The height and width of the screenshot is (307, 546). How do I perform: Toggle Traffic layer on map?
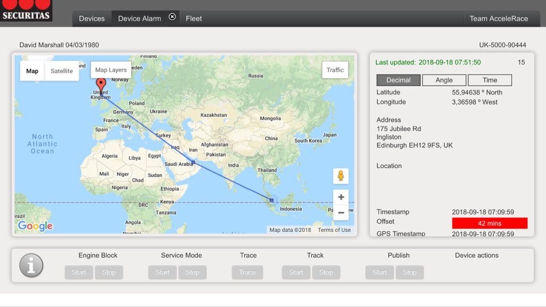click(335, 70)
